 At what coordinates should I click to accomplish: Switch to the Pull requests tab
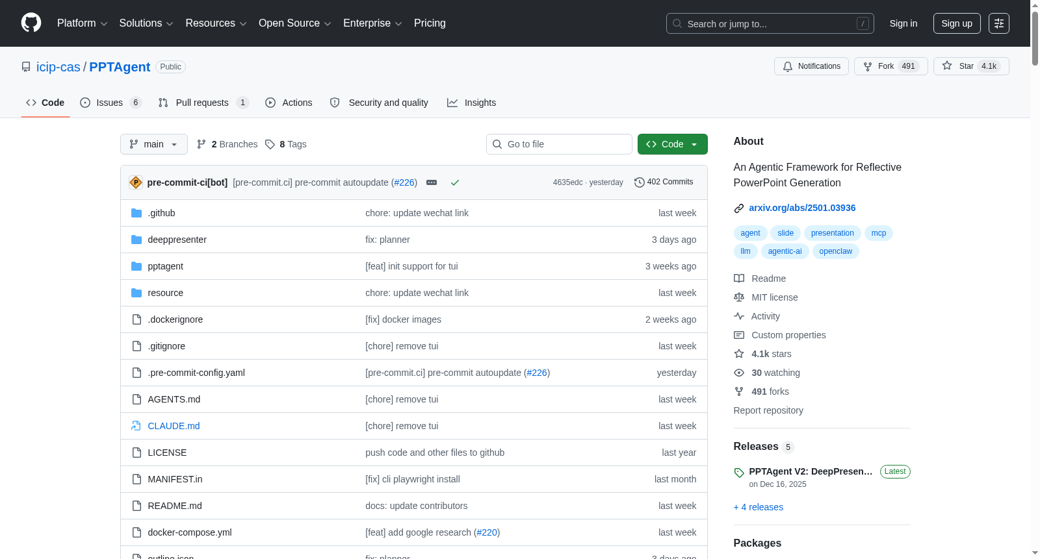tap(203, 103)
